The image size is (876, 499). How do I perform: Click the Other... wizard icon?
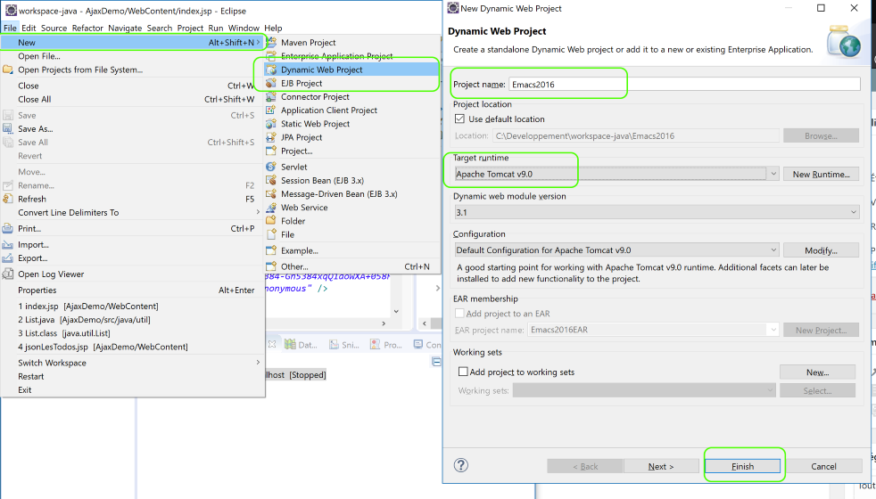(x=271, y=266)
